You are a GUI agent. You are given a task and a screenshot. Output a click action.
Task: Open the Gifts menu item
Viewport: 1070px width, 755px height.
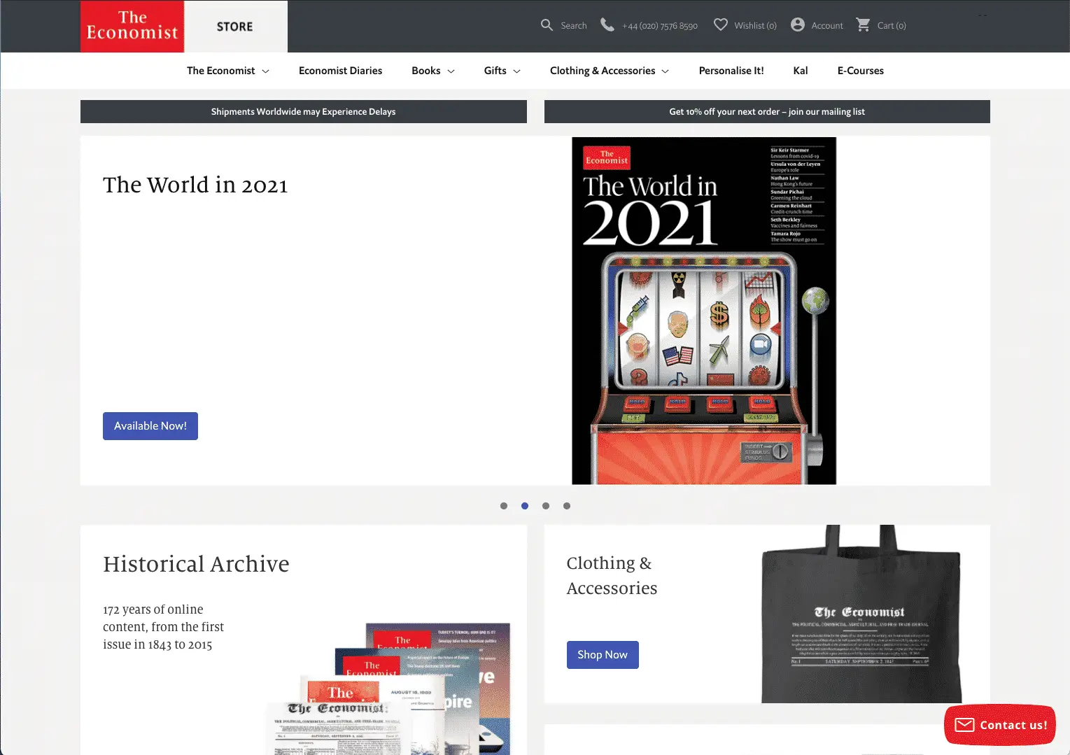point(495,71)
